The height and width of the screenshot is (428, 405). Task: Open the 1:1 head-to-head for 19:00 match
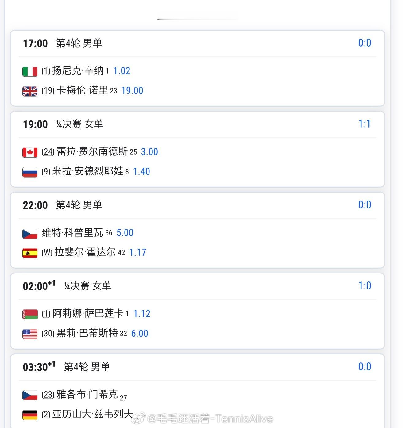(x=364, y=124)
